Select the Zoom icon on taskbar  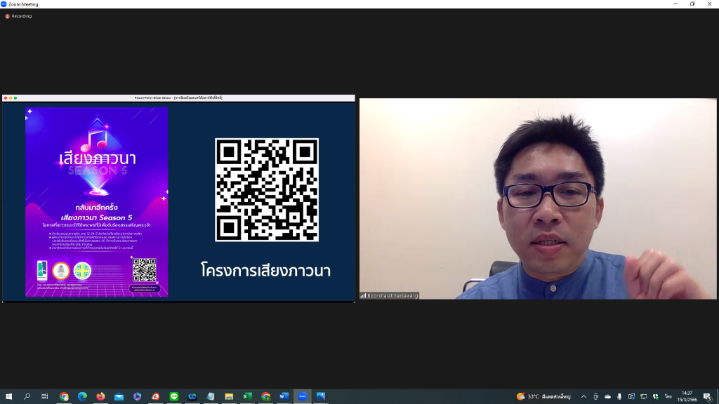(303, 397)
